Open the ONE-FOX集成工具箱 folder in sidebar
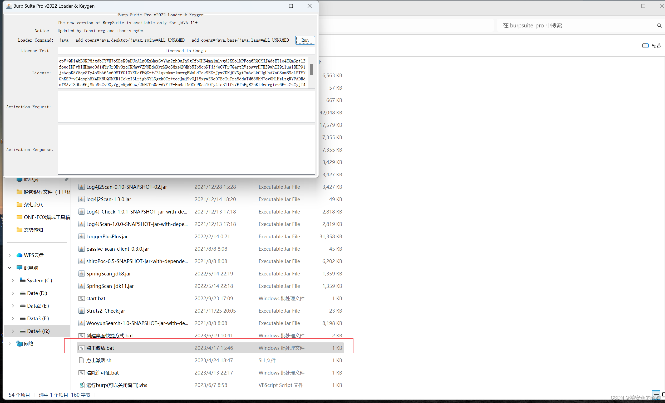Image resolution: width=665 pixels, height=403 pixels. [x=43, y=217]
